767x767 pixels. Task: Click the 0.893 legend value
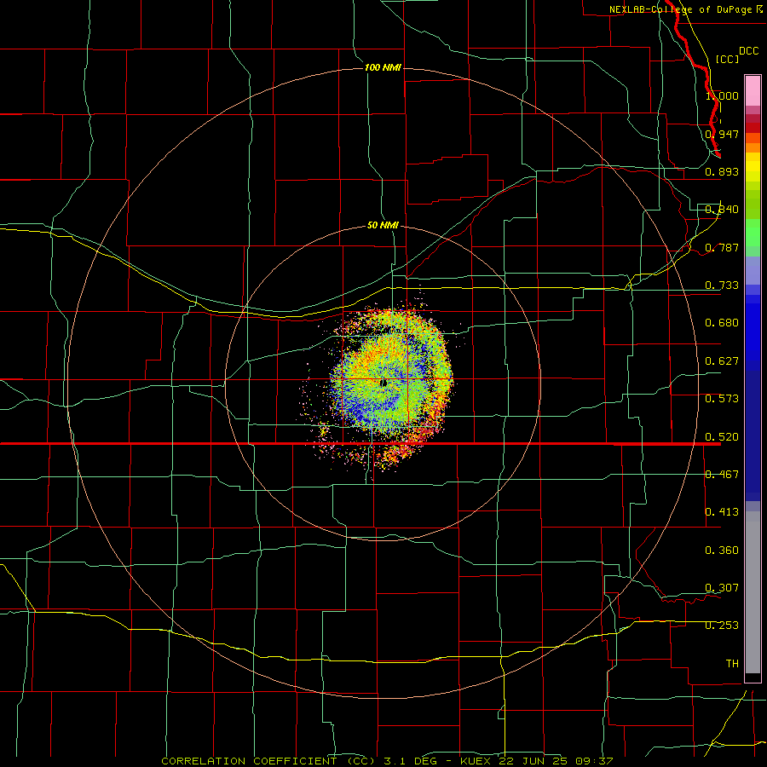[722, 171]
